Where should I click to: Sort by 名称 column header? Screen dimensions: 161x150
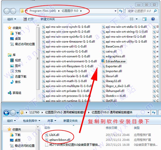pyautogui.click(x=47, y=128)
